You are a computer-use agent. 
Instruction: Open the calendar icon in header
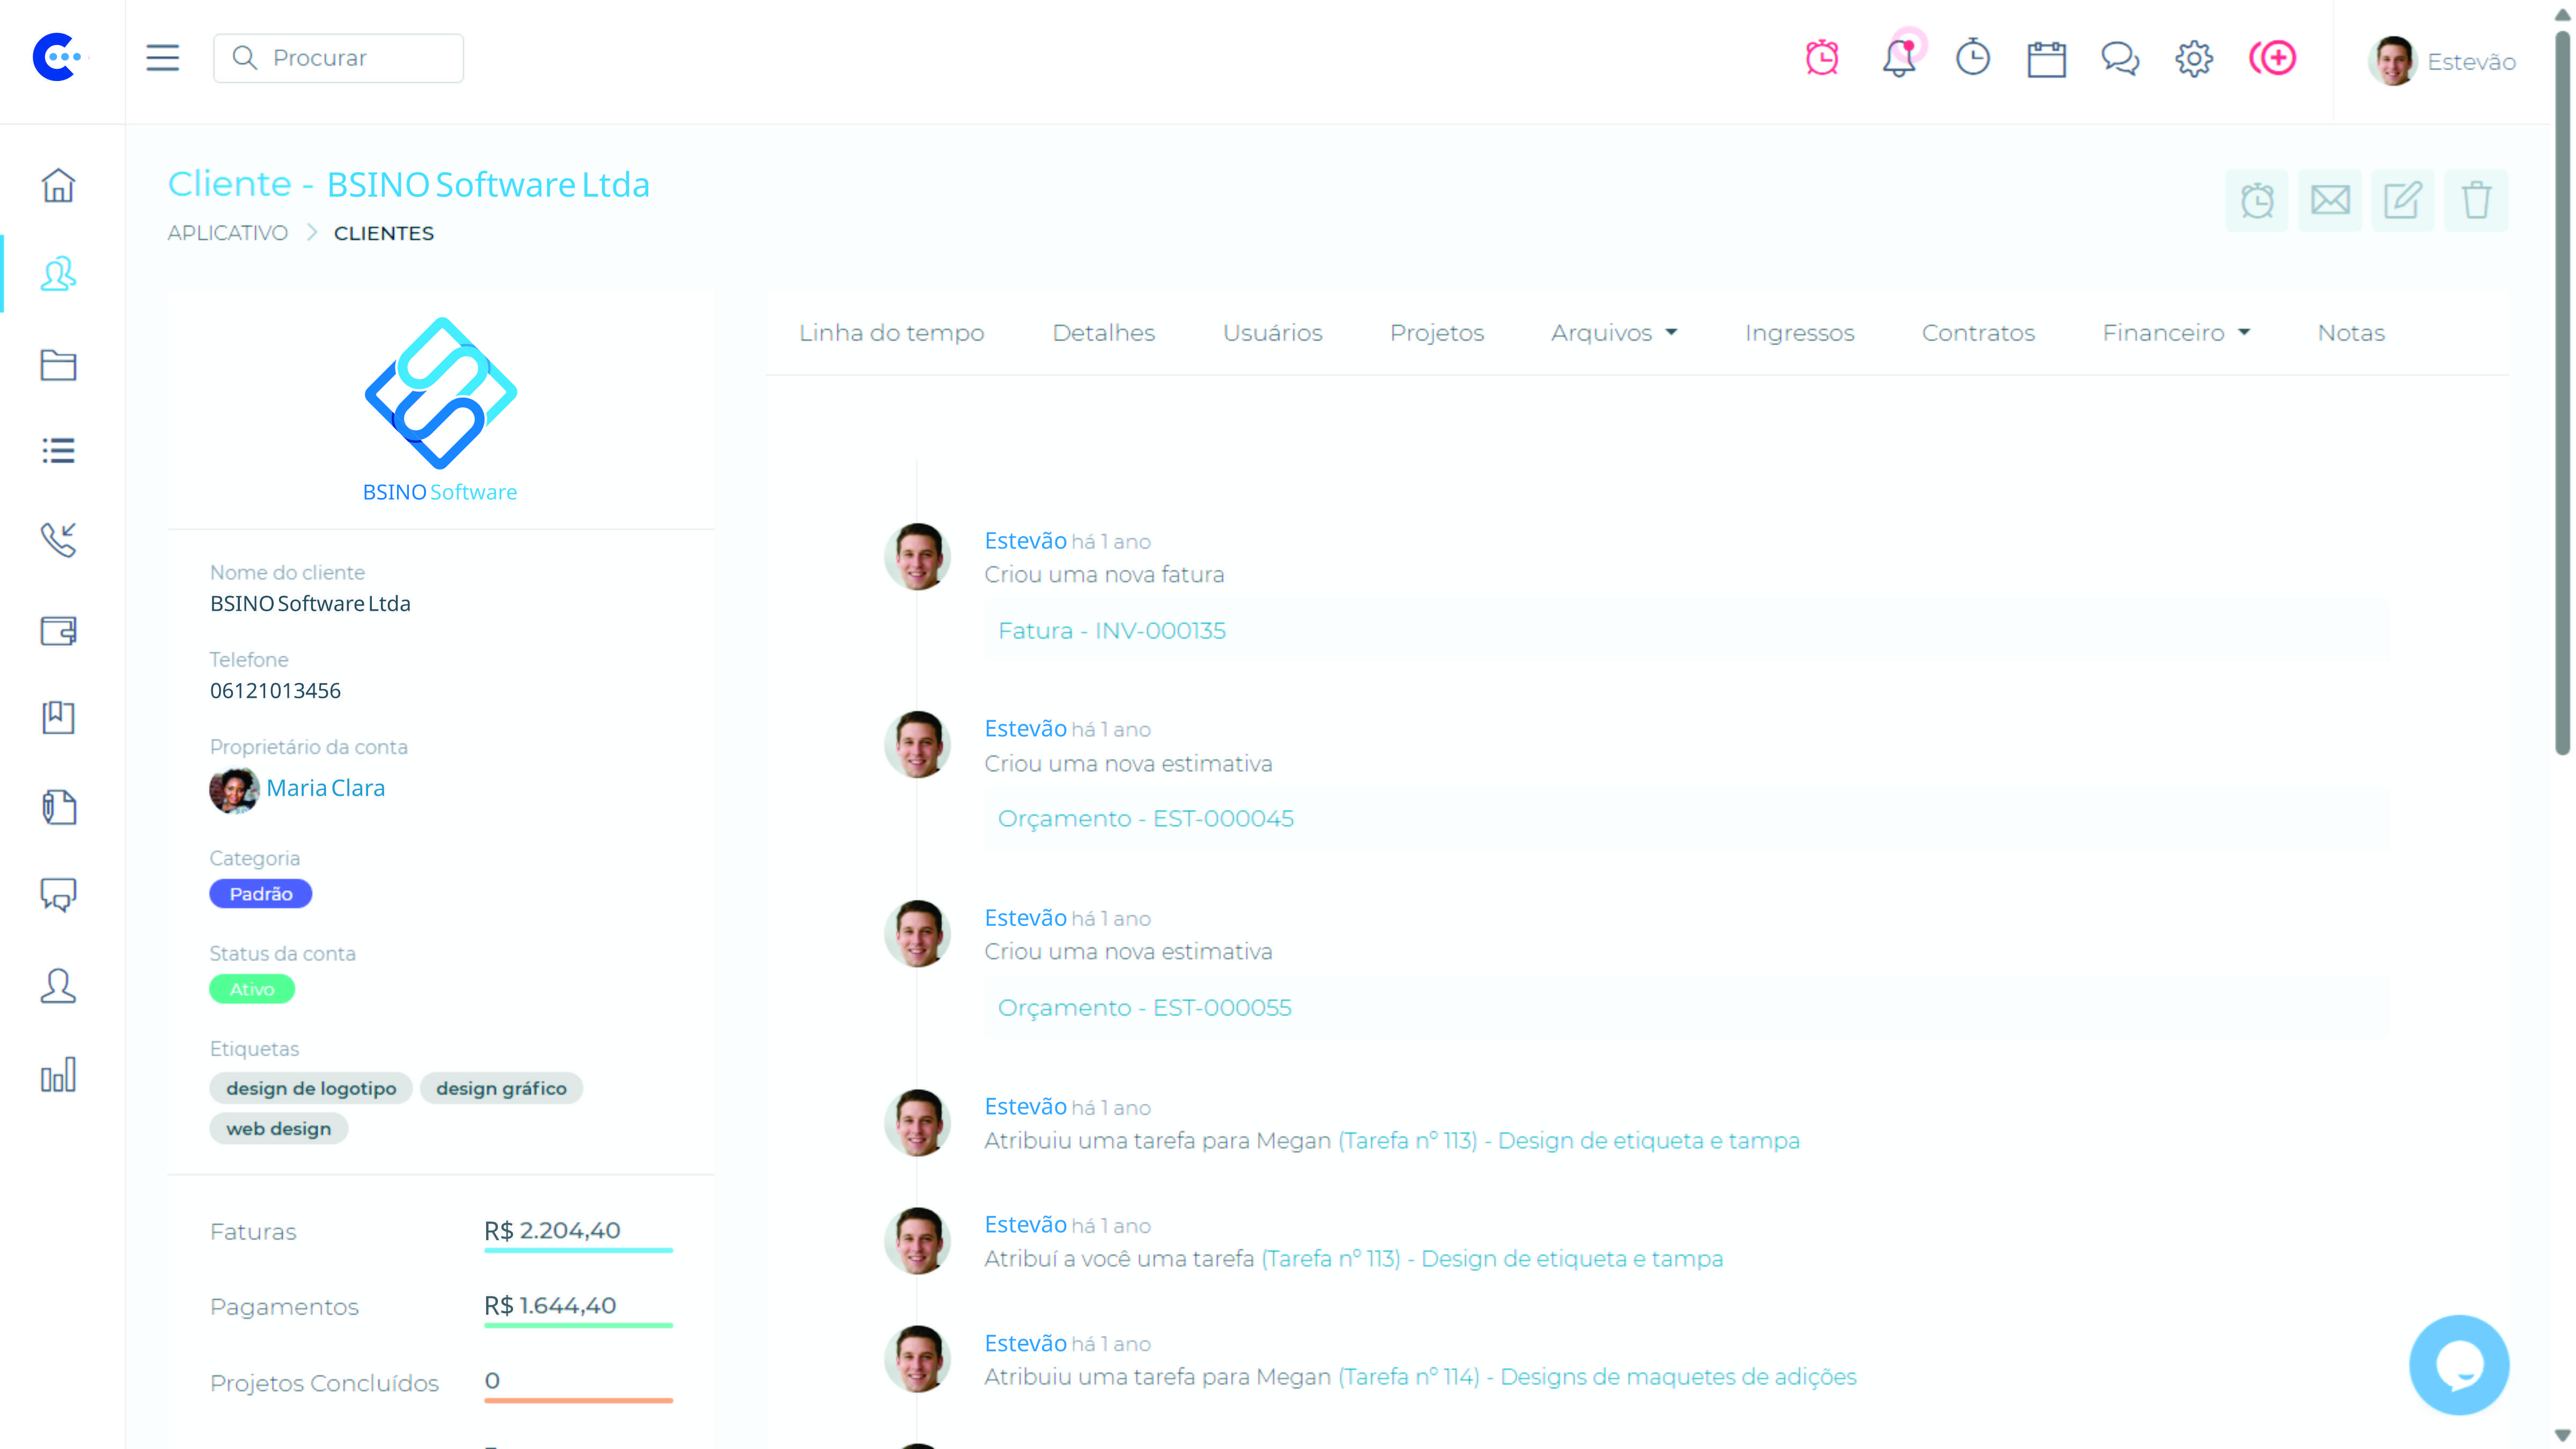coord(2046,59)
